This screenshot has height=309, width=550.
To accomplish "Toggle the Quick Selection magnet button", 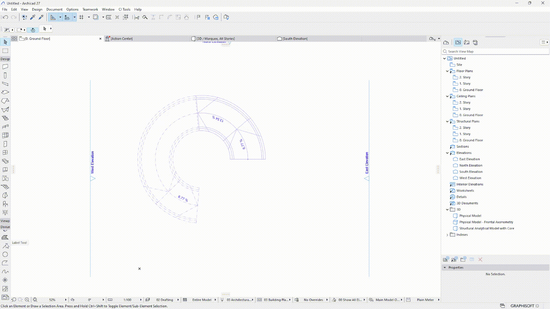I will tap(33, 30).
